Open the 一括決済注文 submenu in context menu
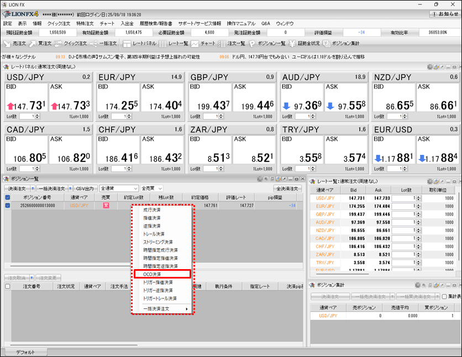Screen dimensions: 462x357 [161, 308]
